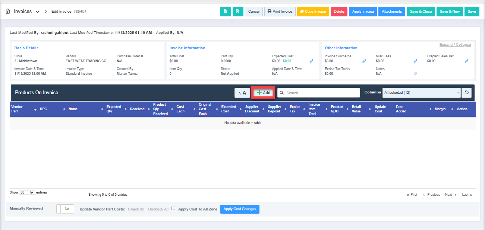The width and height of the screenshot is (485, 230).
Task: Expand the Invoices module dropdown chevron
Action: tap(38, 12)
